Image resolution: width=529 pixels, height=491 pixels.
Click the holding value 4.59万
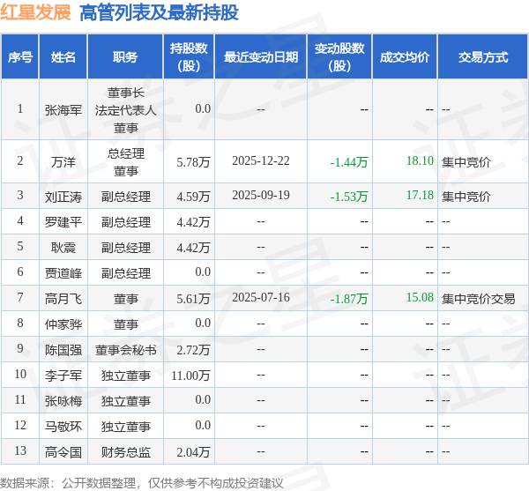coord(193,197)
